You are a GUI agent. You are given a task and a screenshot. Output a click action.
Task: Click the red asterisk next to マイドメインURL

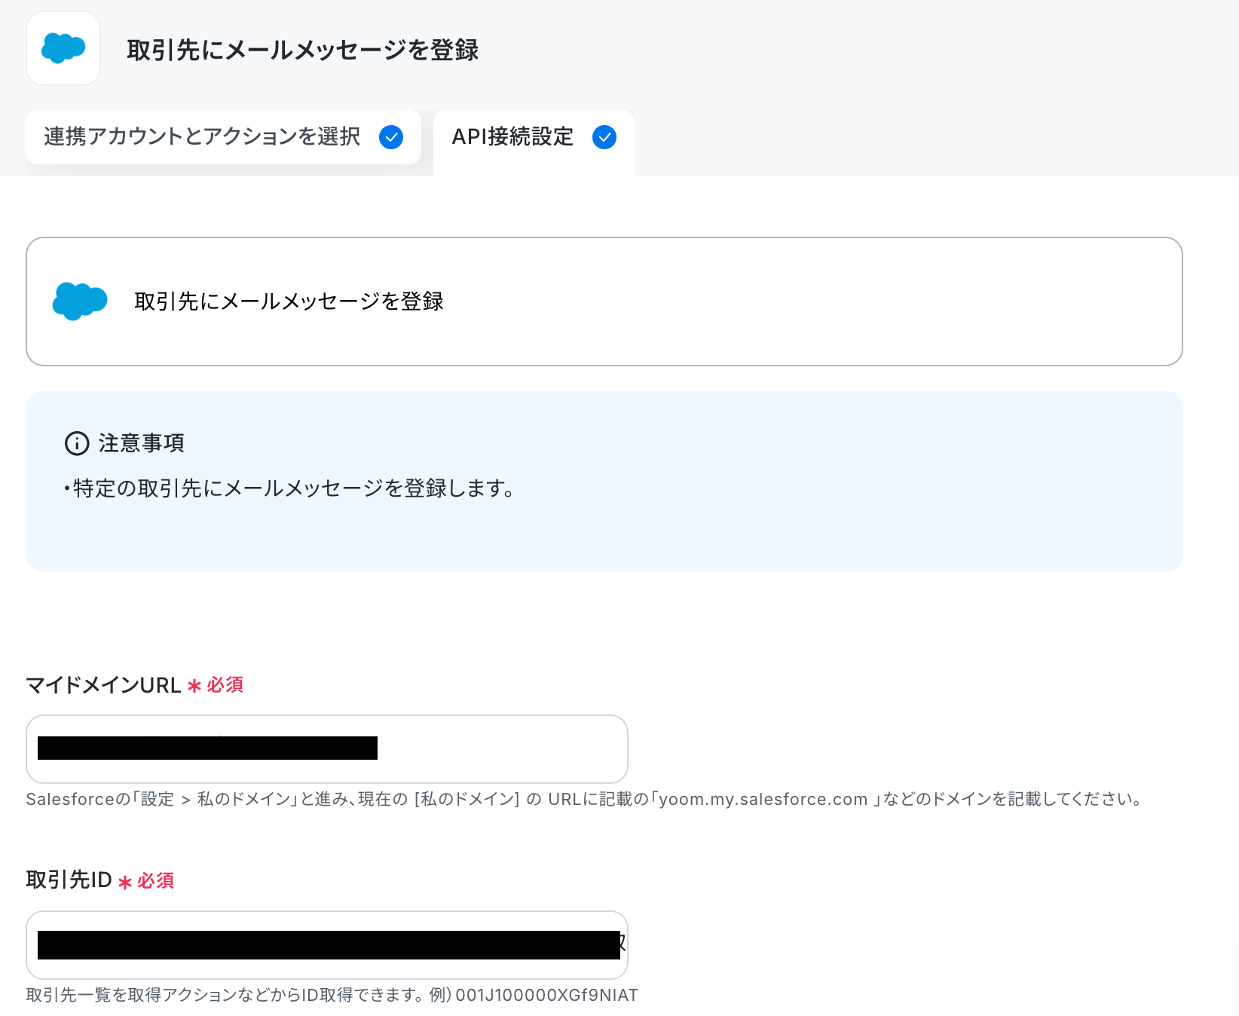[x=194, y=686]
